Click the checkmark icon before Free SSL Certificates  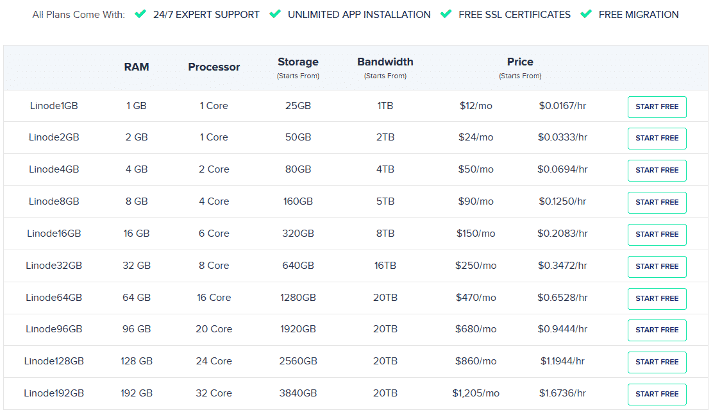tap(446, 14)
